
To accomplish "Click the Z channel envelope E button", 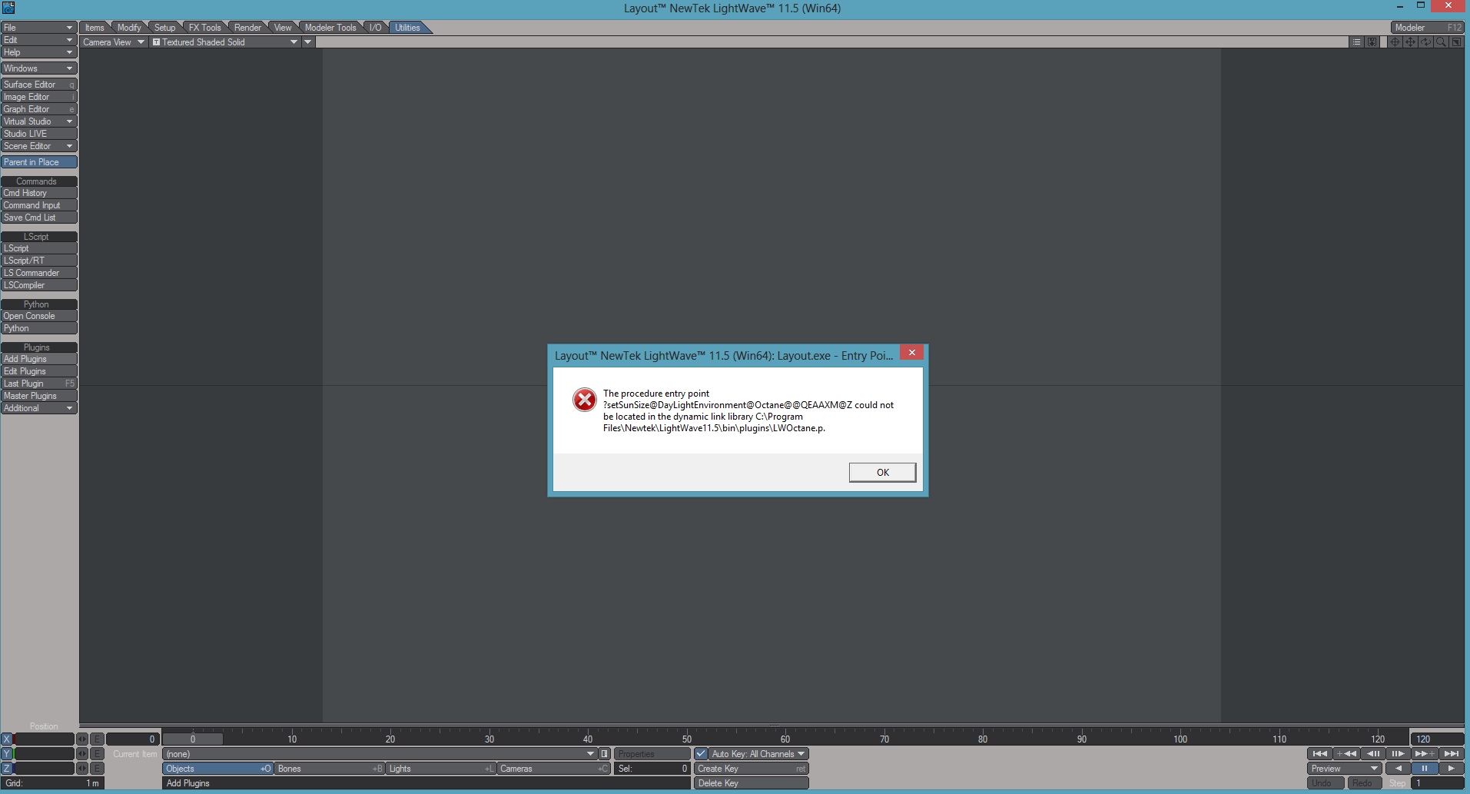I will tap(98, 769).
